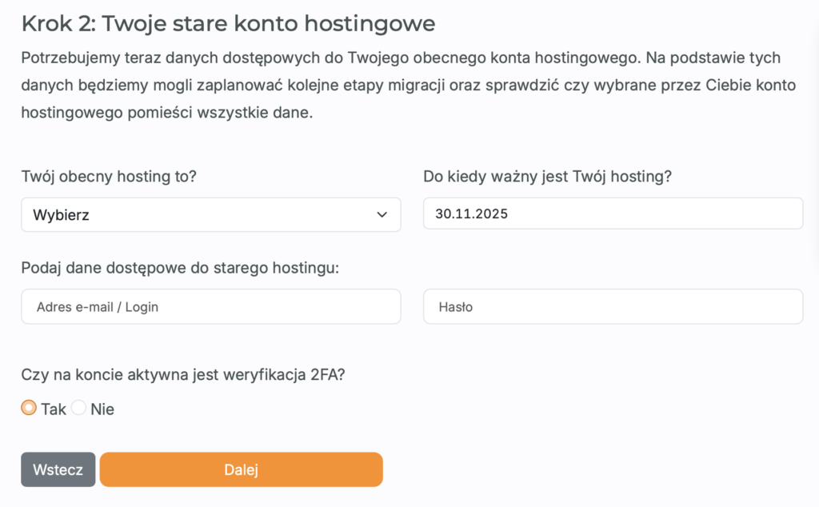Click the 2FA verification question text
Image resolution: width=819 pixels, height=507 pixels.
coord(182,373)
